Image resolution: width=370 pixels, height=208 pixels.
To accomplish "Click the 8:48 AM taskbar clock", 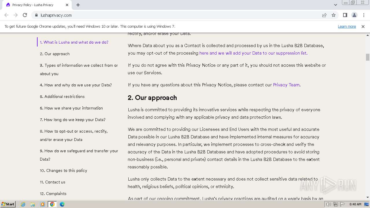I will click(x=355, y=204).
